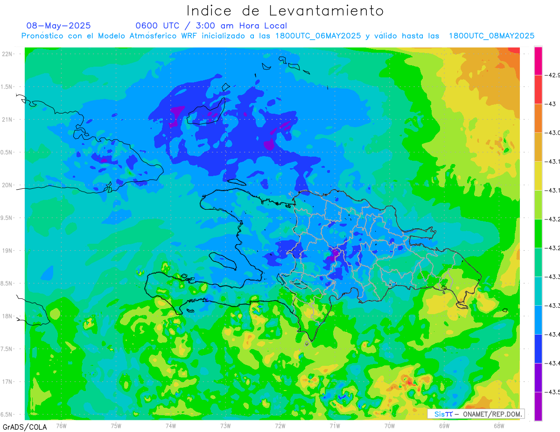Click the '18N' latitude label
The width and height of the screenshot is (560, 432).
[x=7, y=316]
